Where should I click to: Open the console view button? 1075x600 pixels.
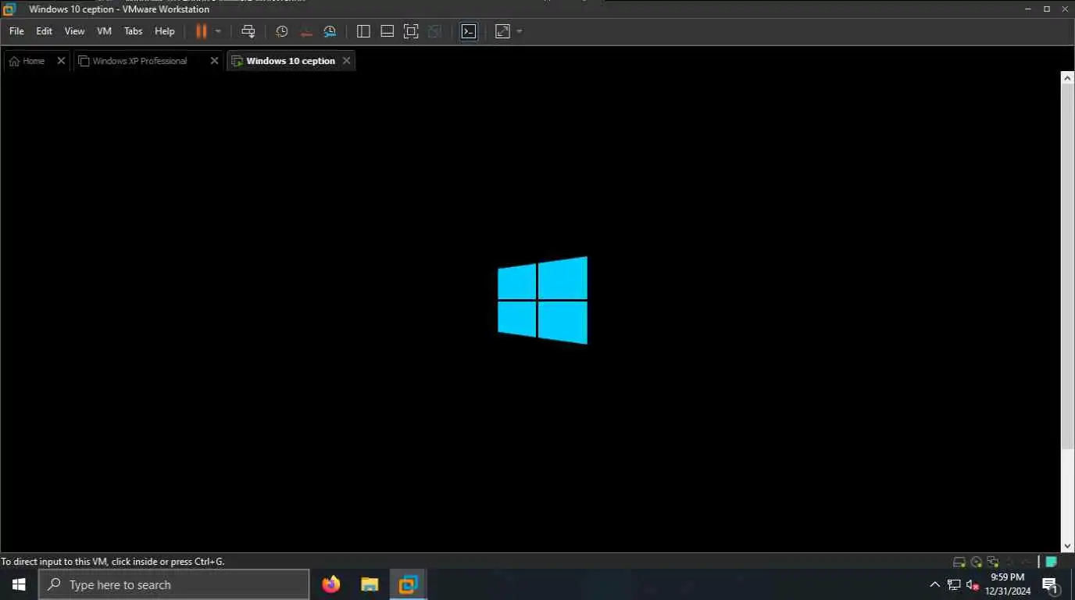(x=469, y=31)
